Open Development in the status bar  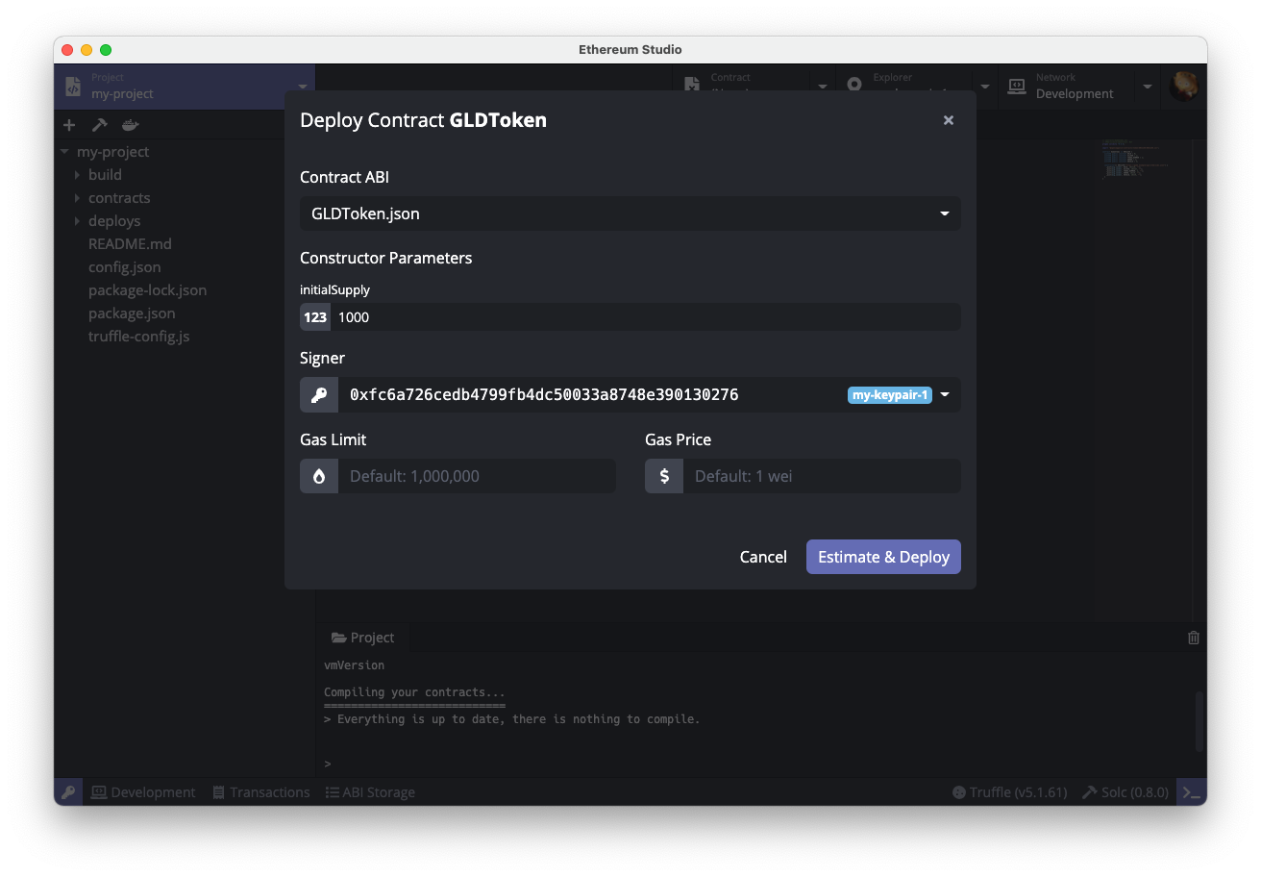(x=143, y=792)
